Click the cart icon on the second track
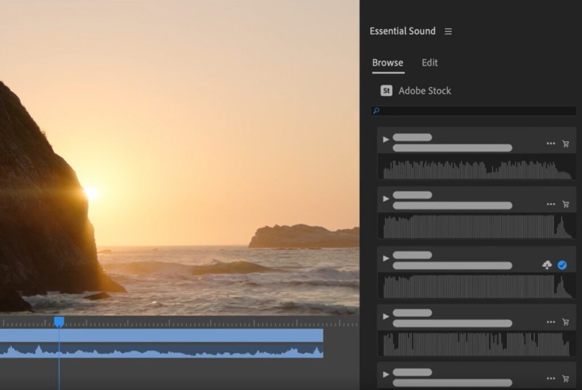The width and height of the screenshot is (582, 390). [566, 204]
